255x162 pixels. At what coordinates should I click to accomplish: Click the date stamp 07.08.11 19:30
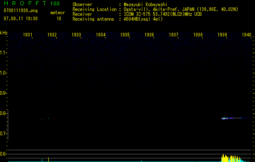pyautogui.click(x=21, y=19)
